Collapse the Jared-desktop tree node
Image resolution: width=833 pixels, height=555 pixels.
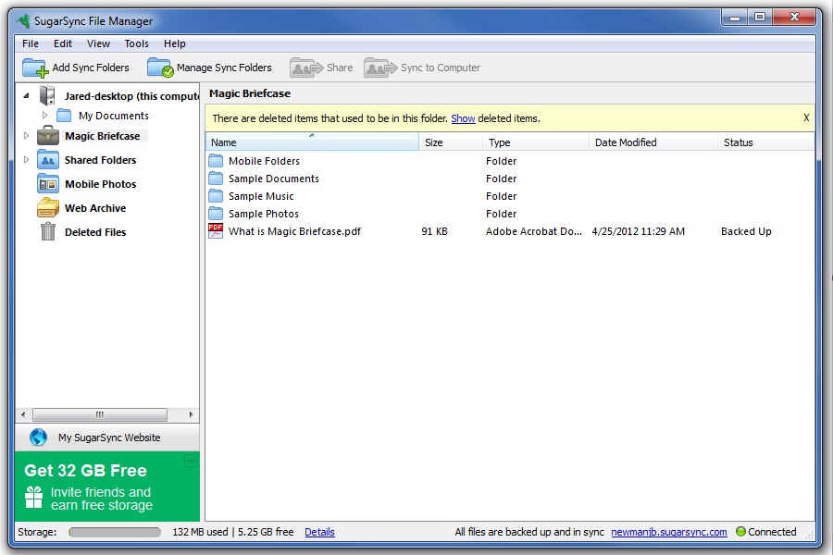click(26, 95)
